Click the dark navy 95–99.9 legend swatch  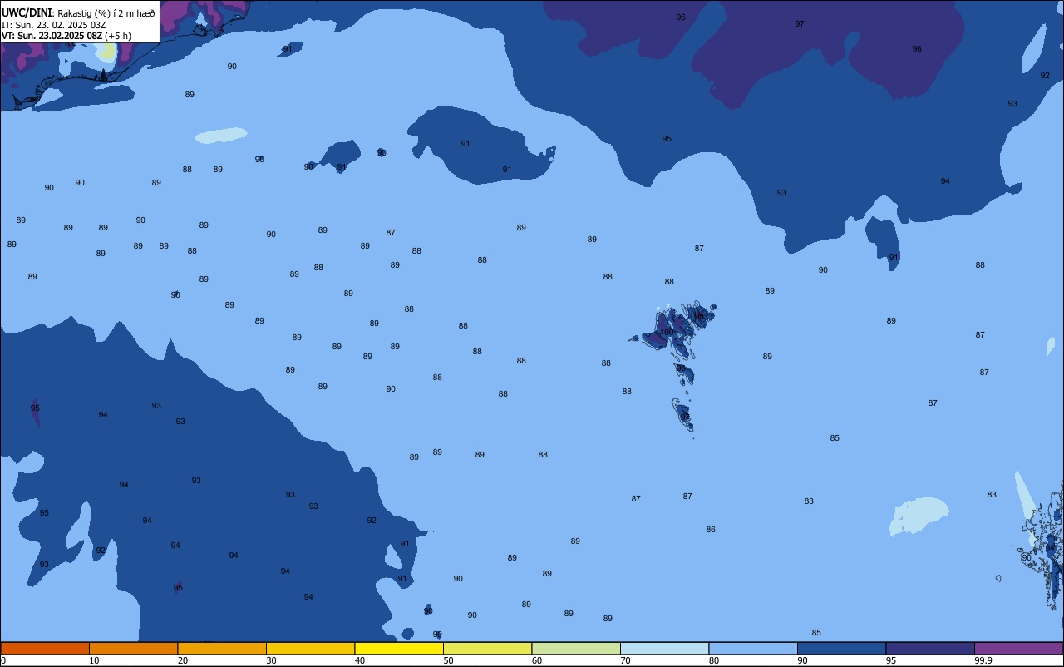click(x=930, y=648)
